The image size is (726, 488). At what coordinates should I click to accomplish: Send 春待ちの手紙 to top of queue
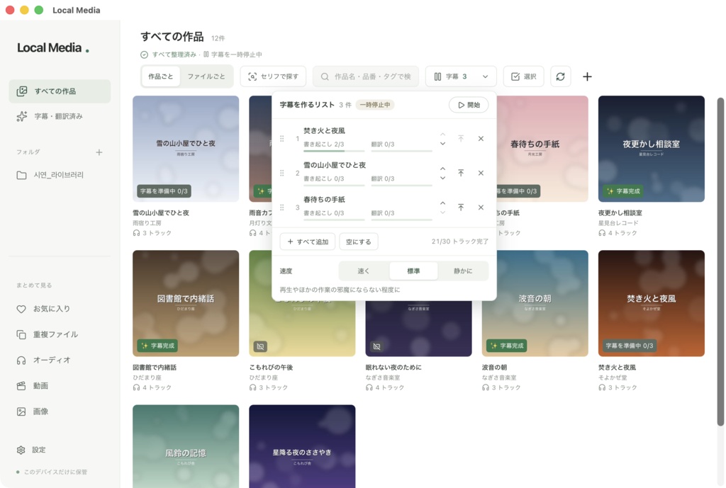461,208
